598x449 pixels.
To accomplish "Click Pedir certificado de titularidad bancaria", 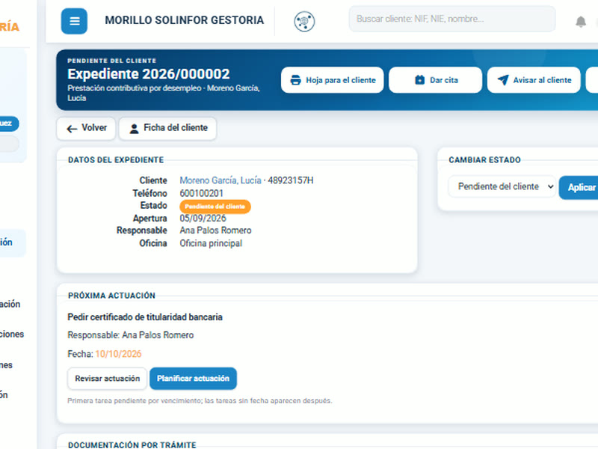I will point(145,317).
